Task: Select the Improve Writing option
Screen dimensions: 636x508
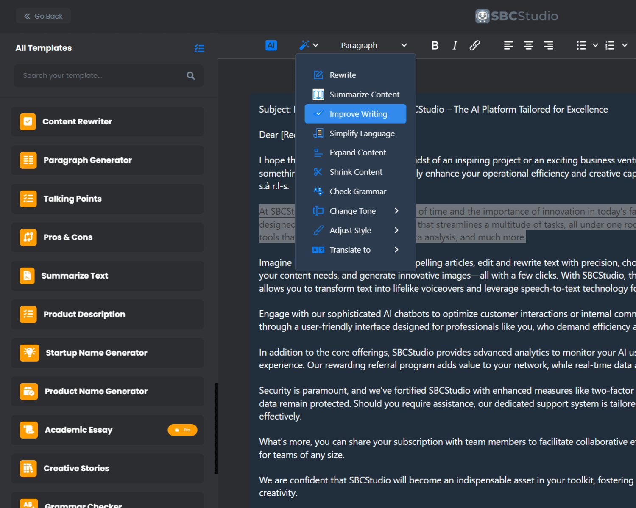Action: coord(355,114)
